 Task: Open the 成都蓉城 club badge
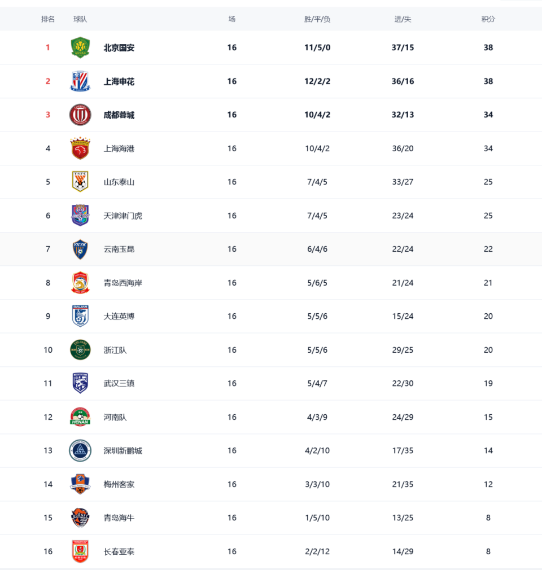(80, 115)
